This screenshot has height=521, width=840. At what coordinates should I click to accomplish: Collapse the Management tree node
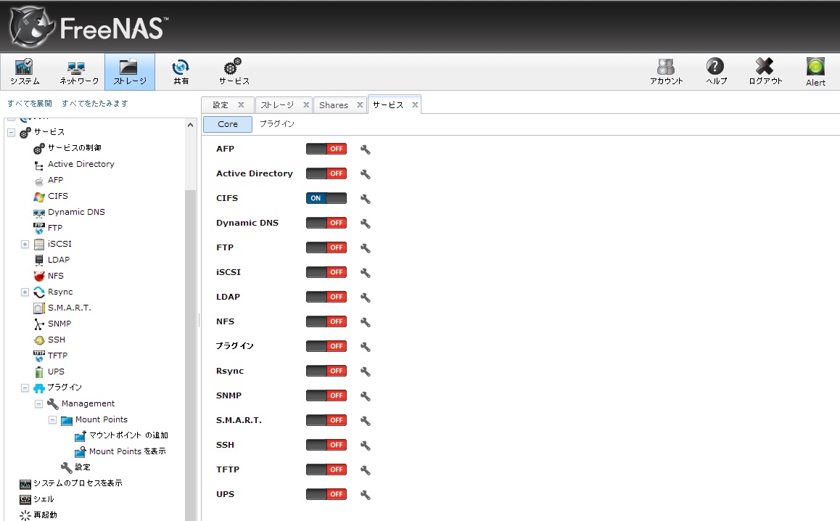(38, 403)
